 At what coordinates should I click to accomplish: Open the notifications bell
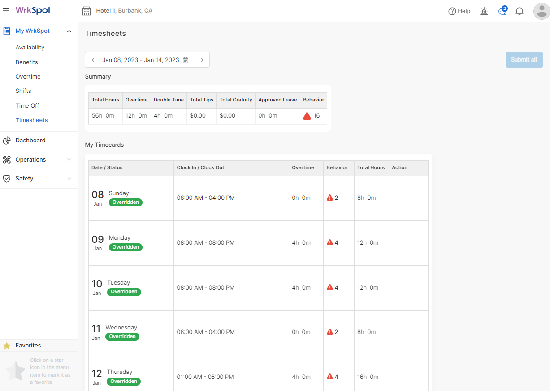(520, 11)
